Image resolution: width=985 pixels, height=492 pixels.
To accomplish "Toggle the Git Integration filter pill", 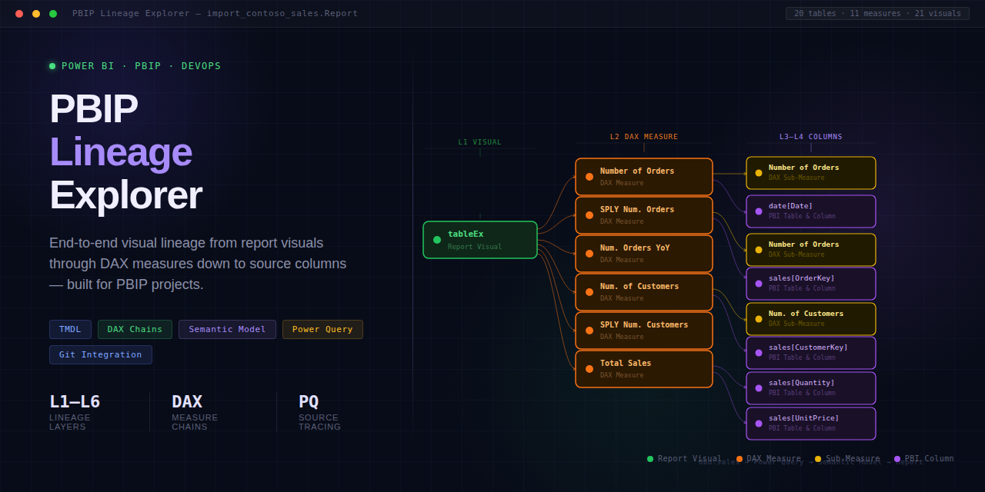I will (100, 354).
